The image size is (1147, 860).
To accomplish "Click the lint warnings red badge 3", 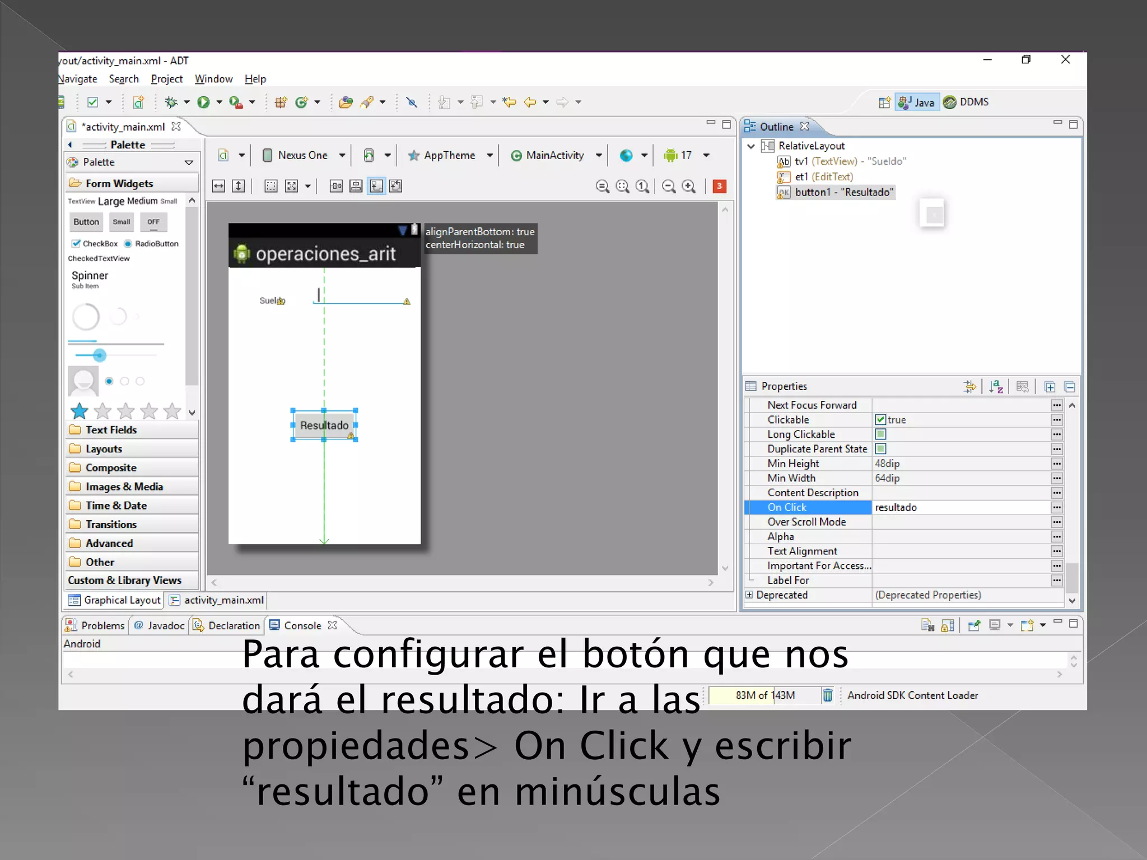I will coord(719,186).
